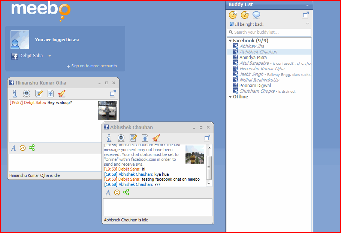Minimize the Abhishek Chauhan chat window
341x233 pixels.
[x=194, y=128]
